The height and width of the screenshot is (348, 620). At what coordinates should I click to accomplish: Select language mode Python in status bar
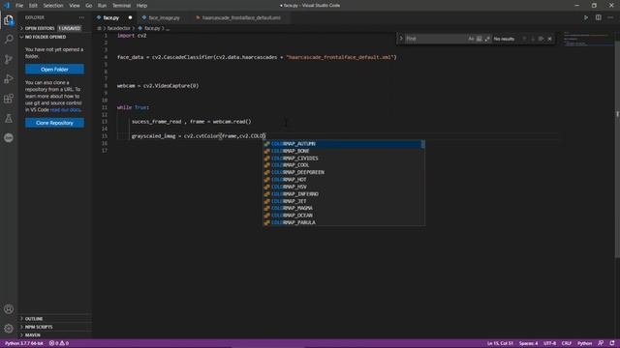585,343
